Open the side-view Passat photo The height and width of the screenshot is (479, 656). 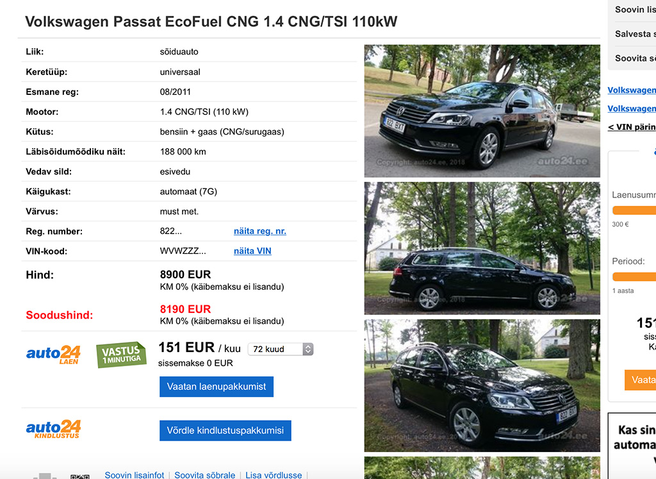pos(482,248)
